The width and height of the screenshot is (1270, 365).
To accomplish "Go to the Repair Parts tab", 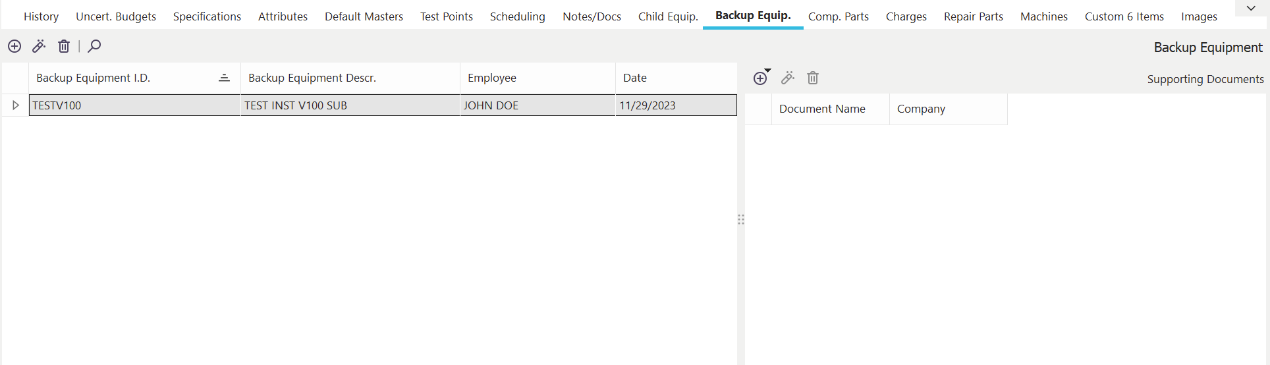I will click(973, 16).
